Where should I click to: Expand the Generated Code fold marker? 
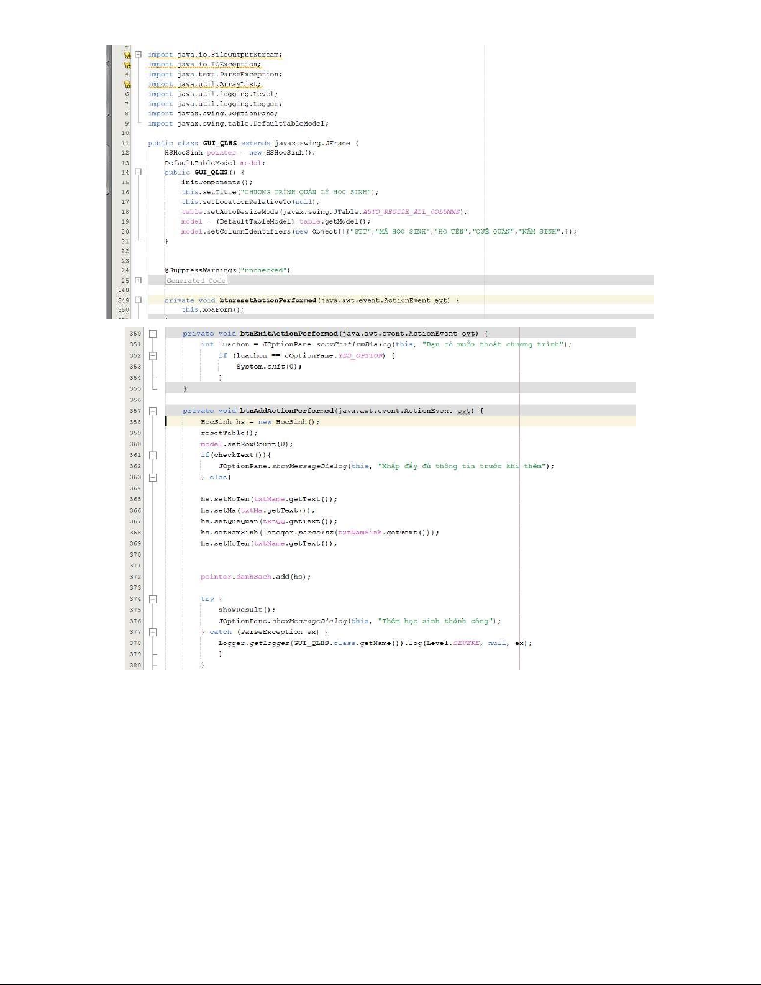click(x=139, y=280)
